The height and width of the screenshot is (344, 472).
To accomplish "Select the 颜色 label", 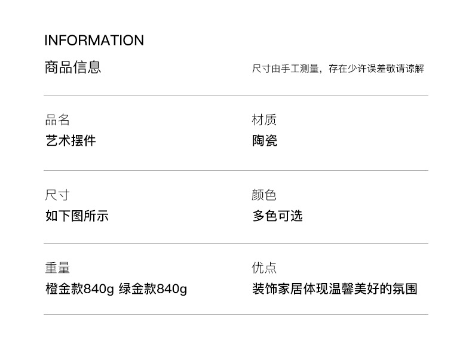I will pos(264,195).
